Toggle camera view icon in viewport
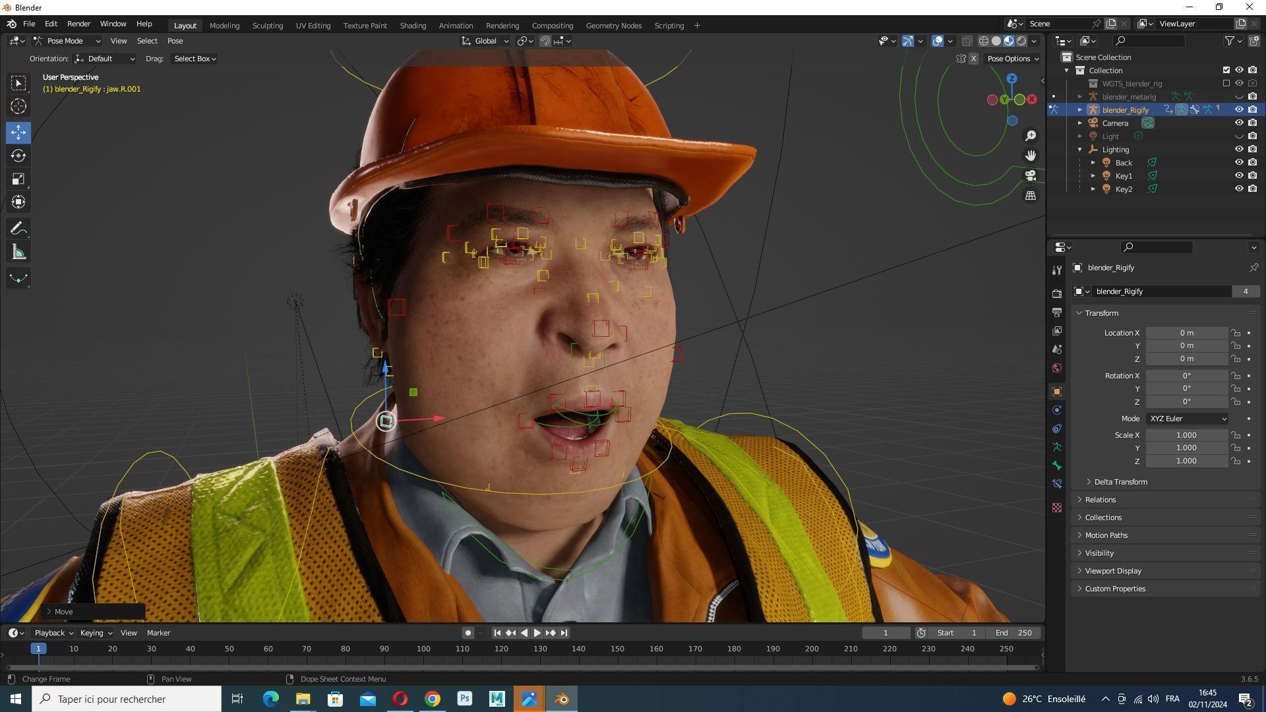 tap(1031, 175)
